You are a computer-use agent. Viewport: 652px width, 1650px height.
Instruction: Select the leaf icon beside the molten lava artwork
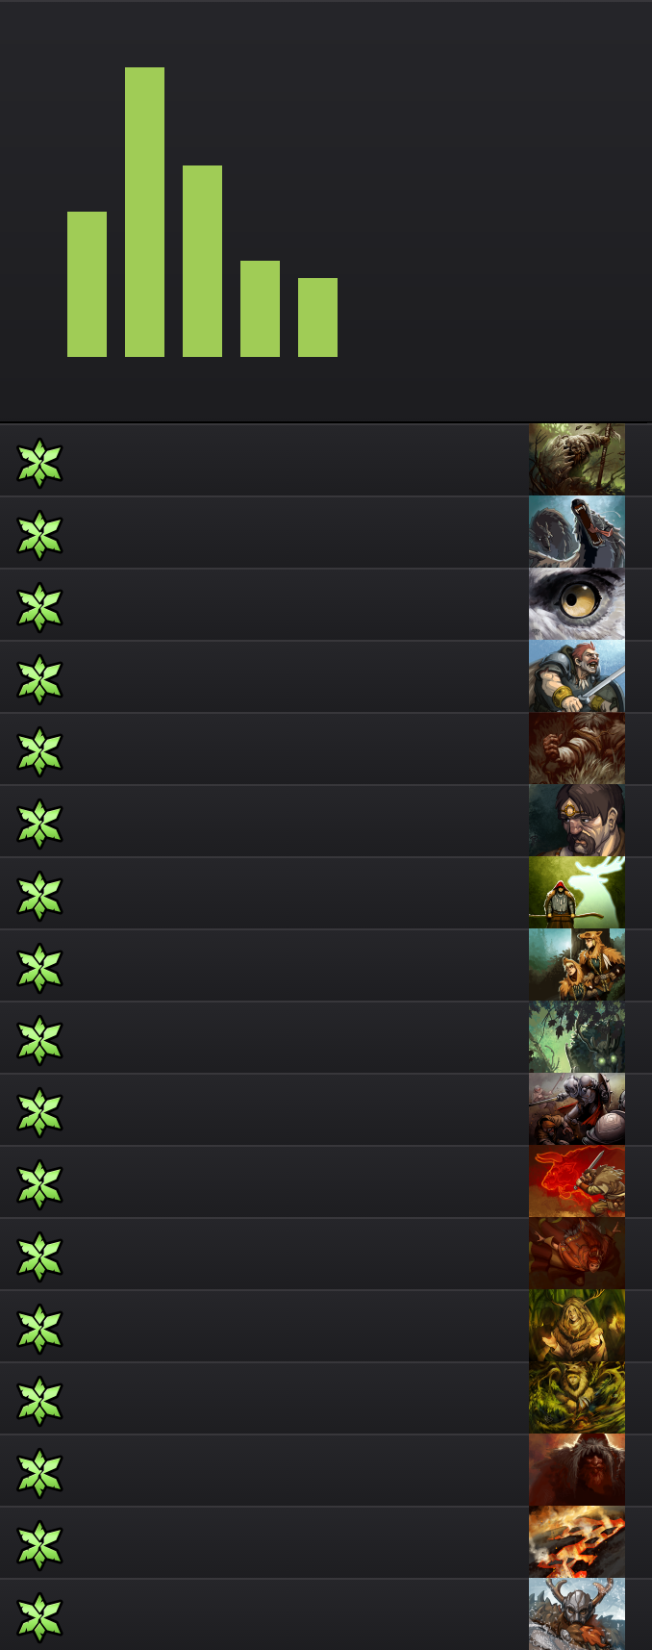(39, 1545)
